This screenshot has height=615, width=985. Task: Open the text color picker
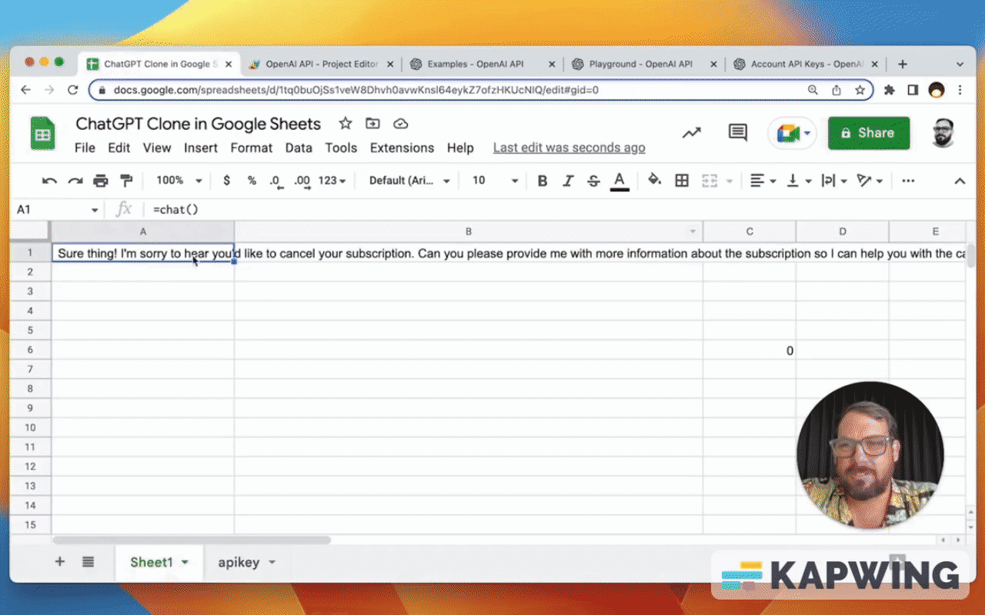pyautogui.click(x=619, y=181)
